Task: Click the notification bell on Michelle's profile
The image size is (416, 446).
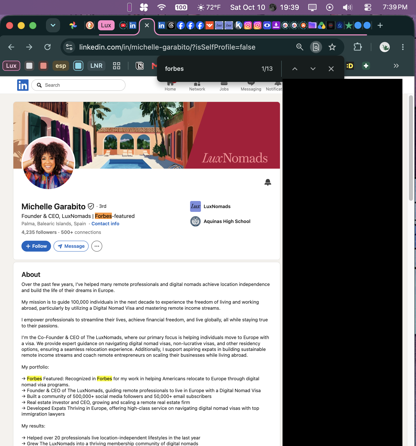Action: (x=268, y=182)
